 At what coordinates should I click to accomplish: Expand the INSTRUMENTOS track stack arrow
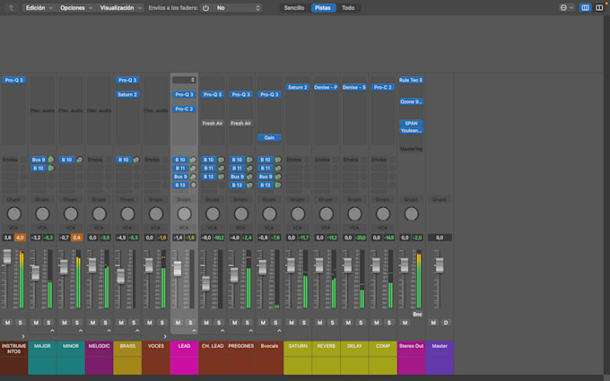click(23, 336)
